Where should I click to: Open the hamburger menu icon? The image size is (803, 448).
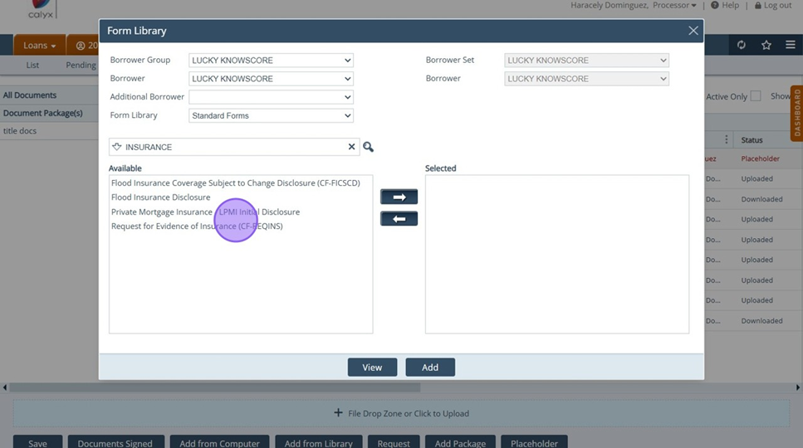point(791,45)
